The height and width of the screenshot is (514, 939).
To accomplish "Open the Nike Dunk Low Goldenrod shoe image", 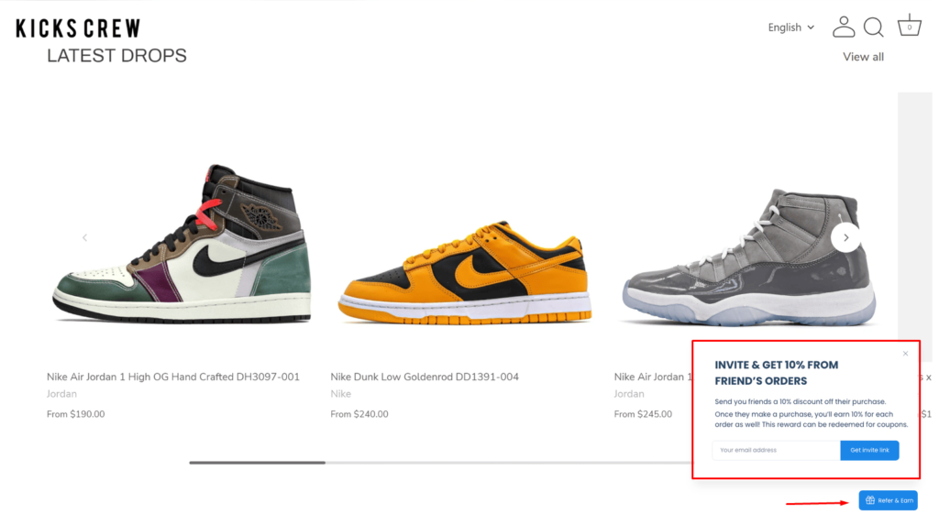I will 465,273.
